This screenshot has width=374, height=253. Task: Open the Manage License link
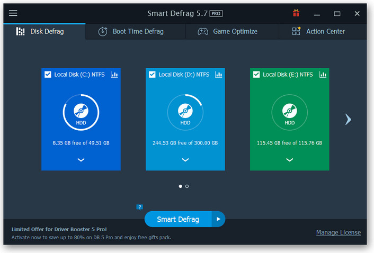(x=339, y=232)
